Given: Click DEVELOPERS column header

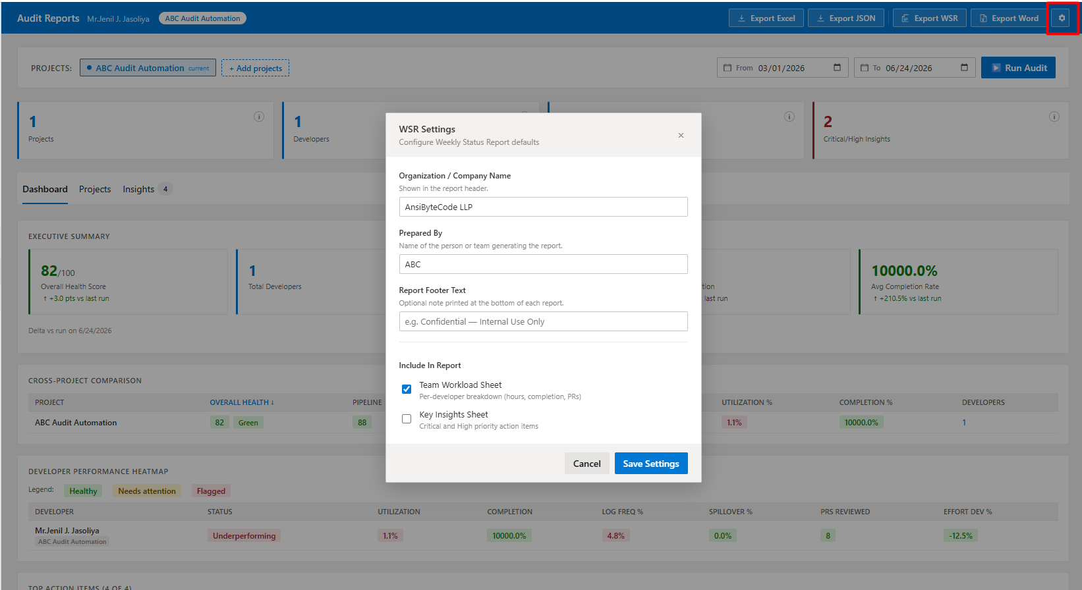Looking at the screenshot, I should point(983,402).
